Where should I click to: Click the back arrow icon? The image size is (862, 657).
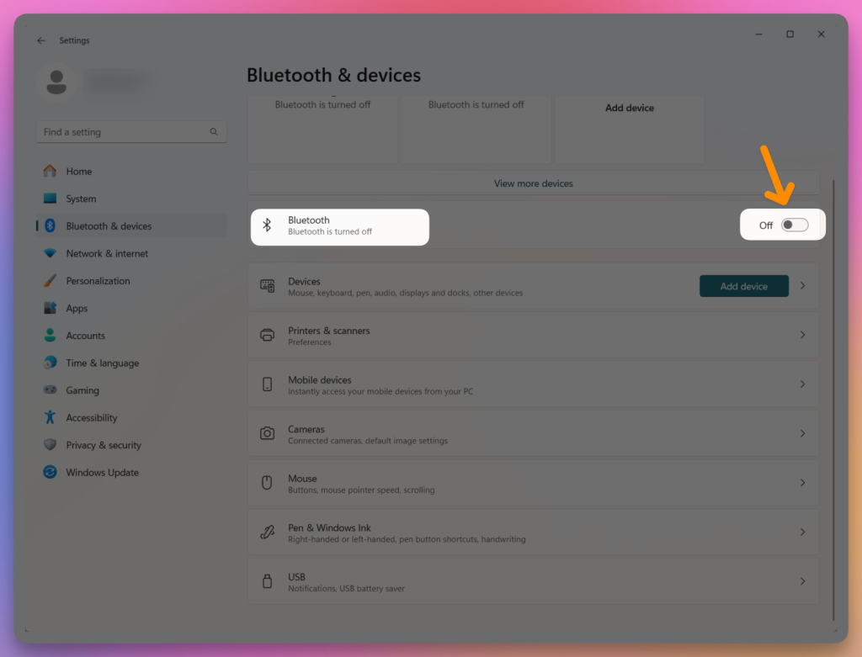click(x=41, y=40)
